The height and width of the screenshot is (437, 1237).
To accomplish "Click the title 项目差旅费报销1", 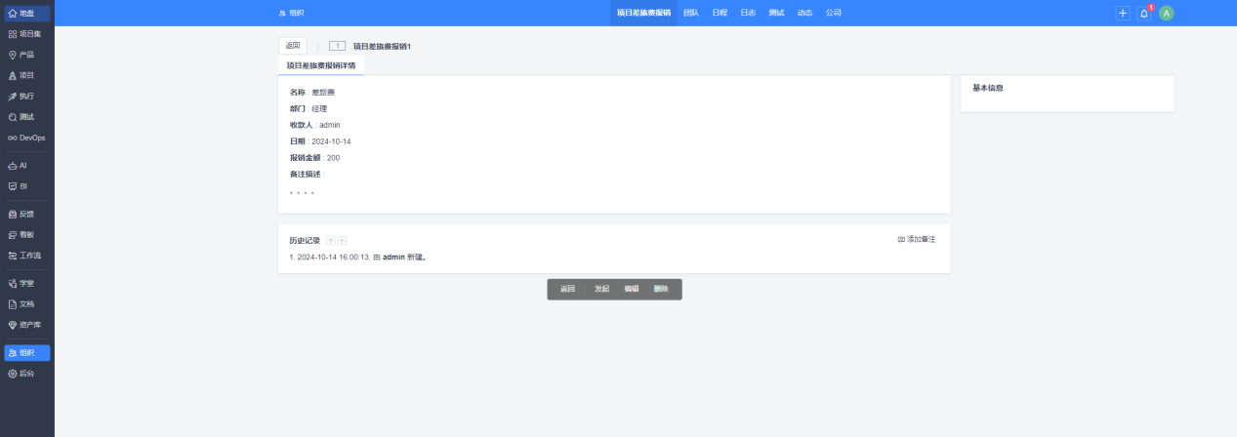I will [x=382, y=46].
